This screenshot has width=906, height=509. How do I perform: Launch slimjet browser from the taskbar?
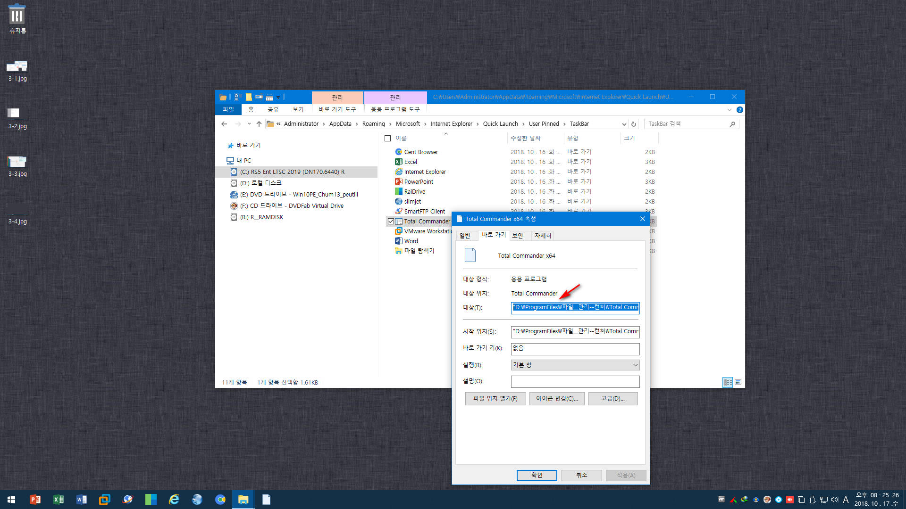point(197,500)
